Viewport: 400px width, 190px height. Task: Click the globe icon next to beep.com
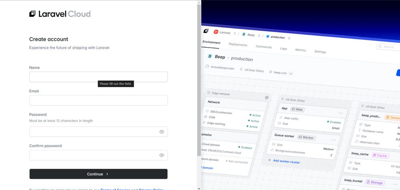[271, 72]
